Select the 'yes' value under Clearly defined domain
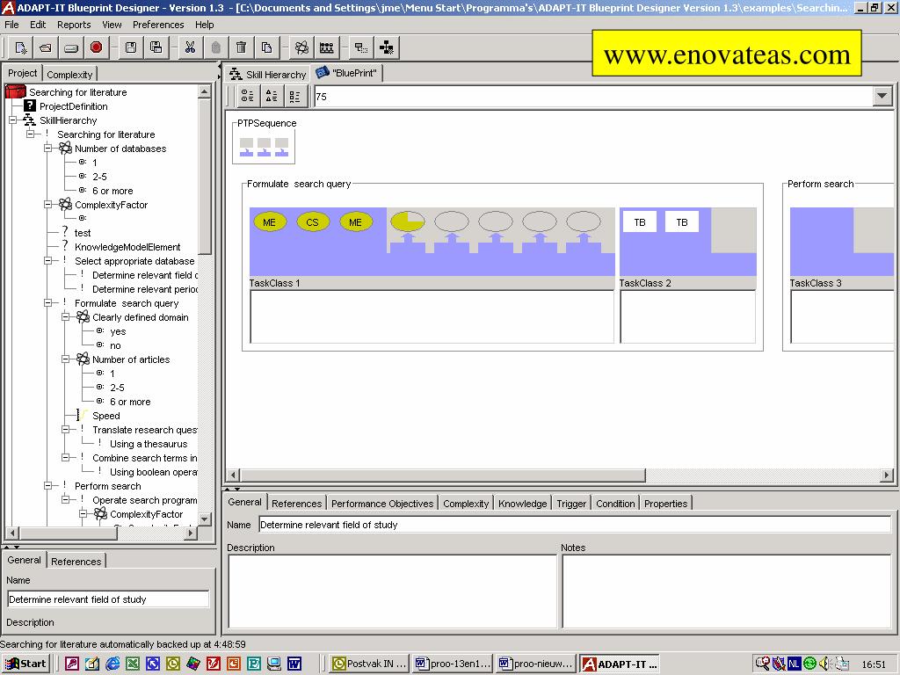This screenshot has width=900, height=675. click(118, 331)
